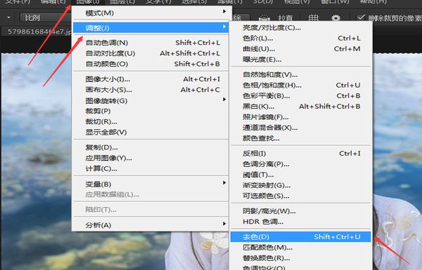Open 色调分离(P)... posterize adjustment
Viewport: 422px width, 270px height.
click(301, 164)
